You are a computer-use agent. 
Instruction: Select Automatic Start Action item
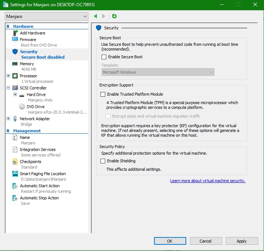coord(40,186)
